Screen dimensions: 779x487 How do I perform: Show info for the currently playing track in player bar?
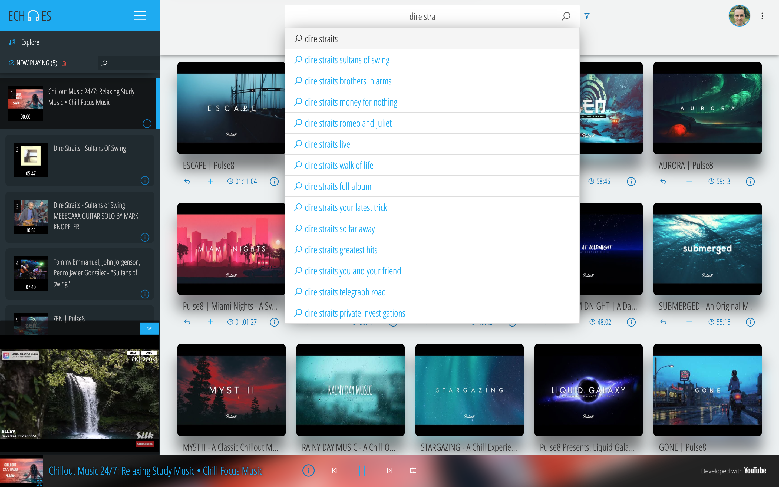click(308, 470)
